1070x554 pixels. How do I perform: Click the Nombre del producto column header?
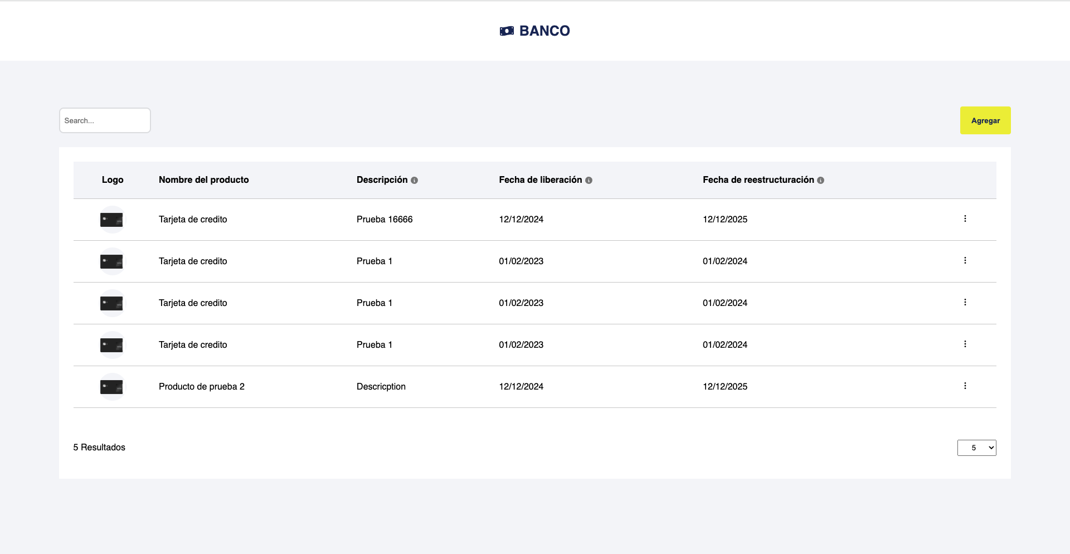coord(203,180)
